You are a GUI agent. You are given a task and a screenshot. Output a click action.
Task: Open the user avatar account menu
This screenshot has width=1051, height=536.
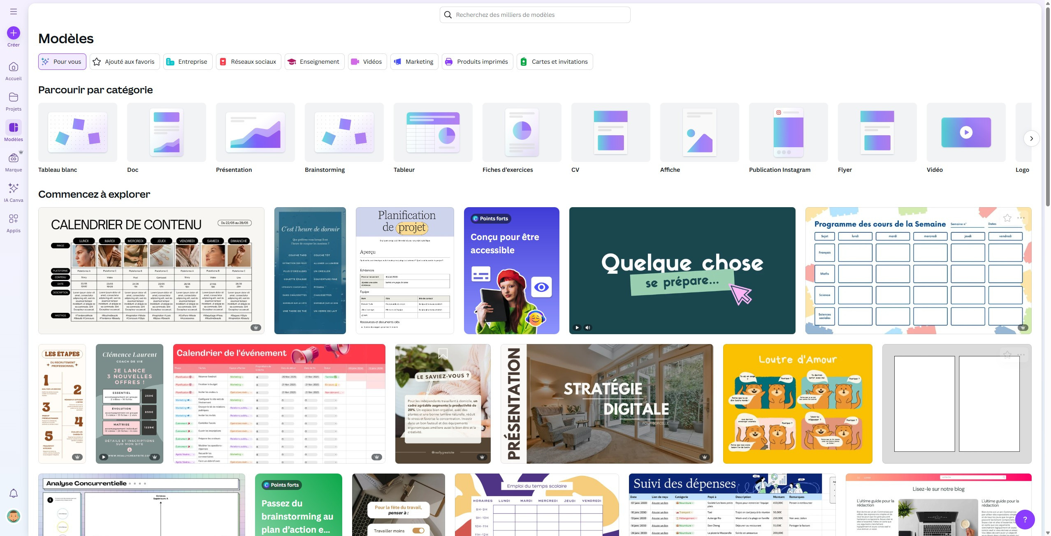coord(14,516)
